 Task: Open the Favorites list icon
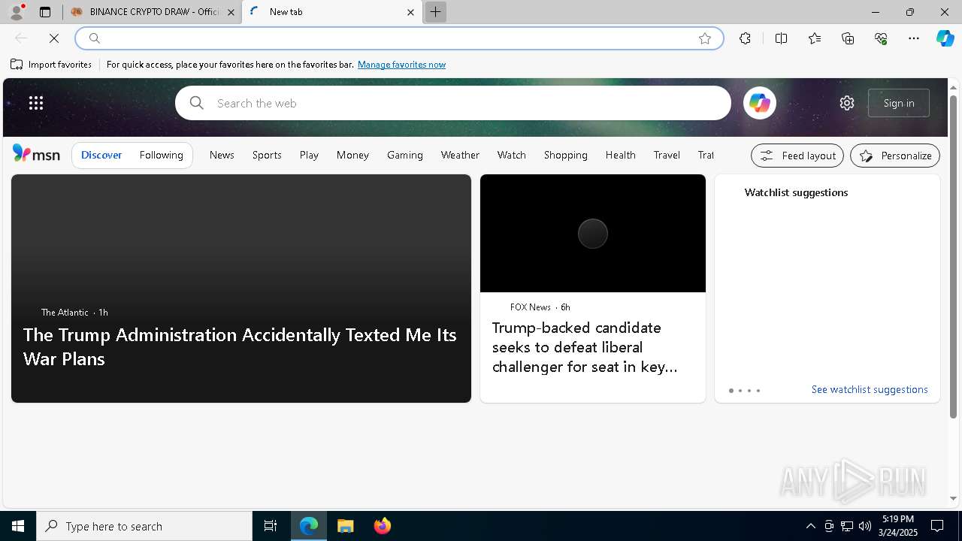pos(815,38)
